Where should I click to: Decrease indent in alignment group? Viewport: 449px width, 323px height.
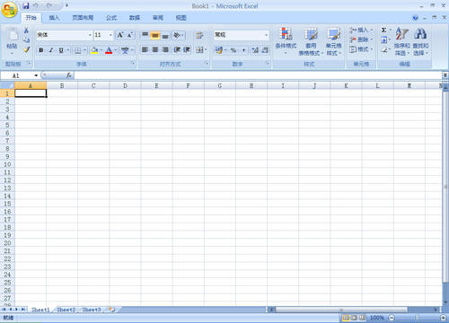click(177, 49)
